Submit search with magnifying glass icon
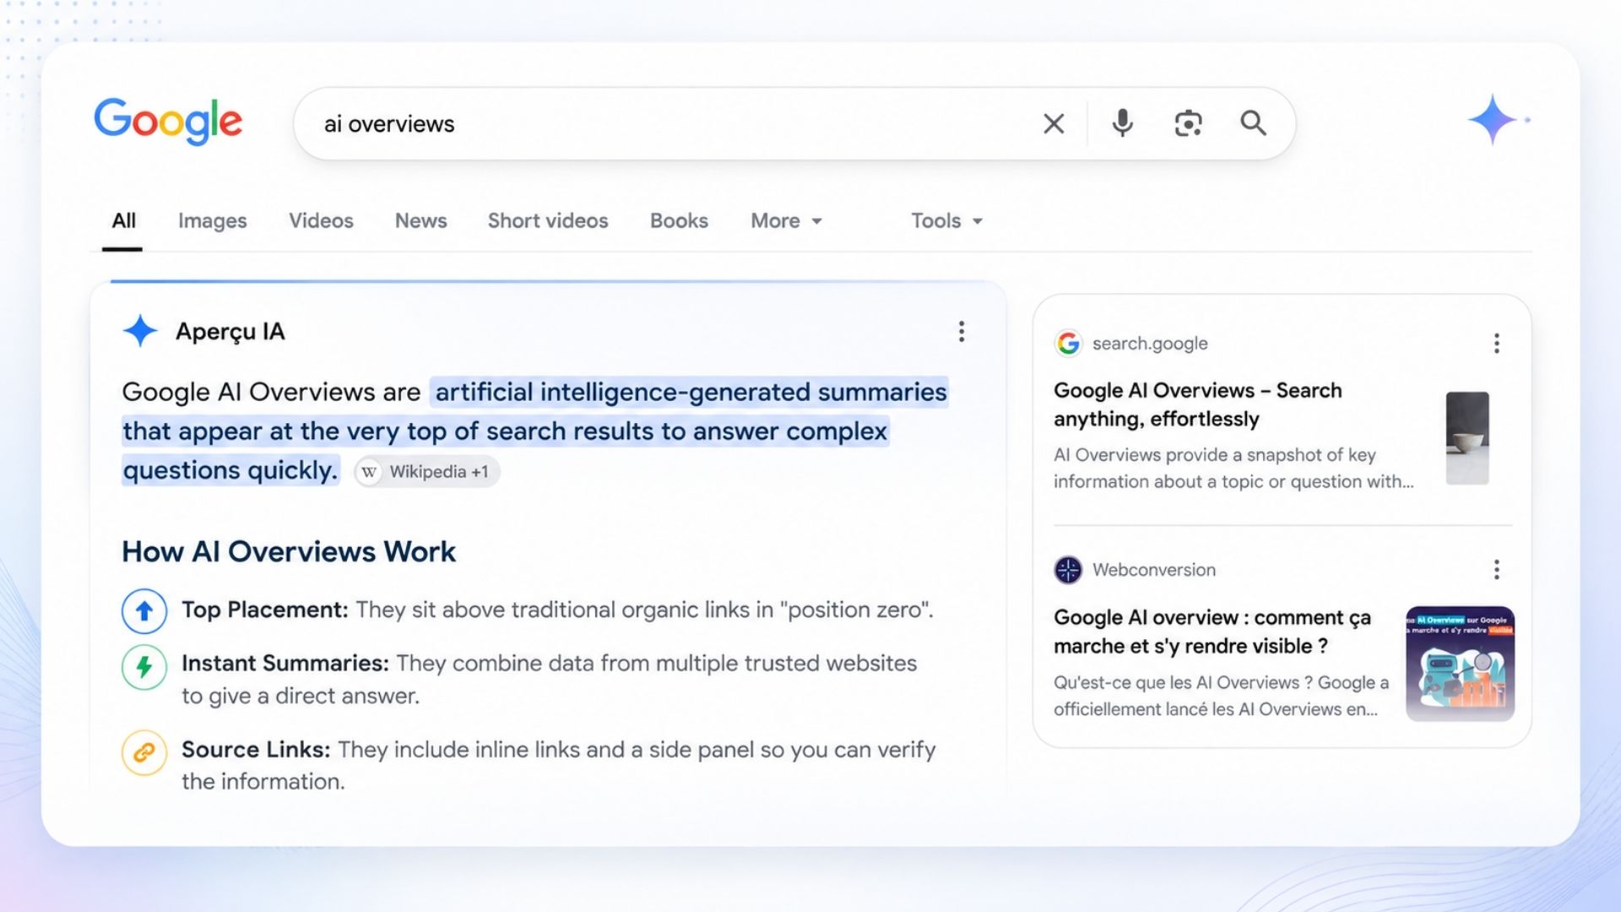This screenshot has width=1621, height=912. [x=1253, y=123]
